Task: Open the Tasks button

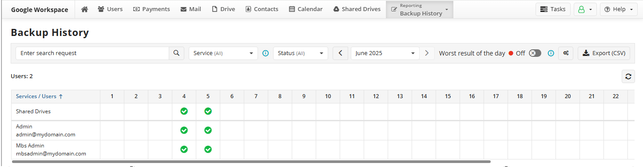Action: pyautogui.click(x=553, y=9)
